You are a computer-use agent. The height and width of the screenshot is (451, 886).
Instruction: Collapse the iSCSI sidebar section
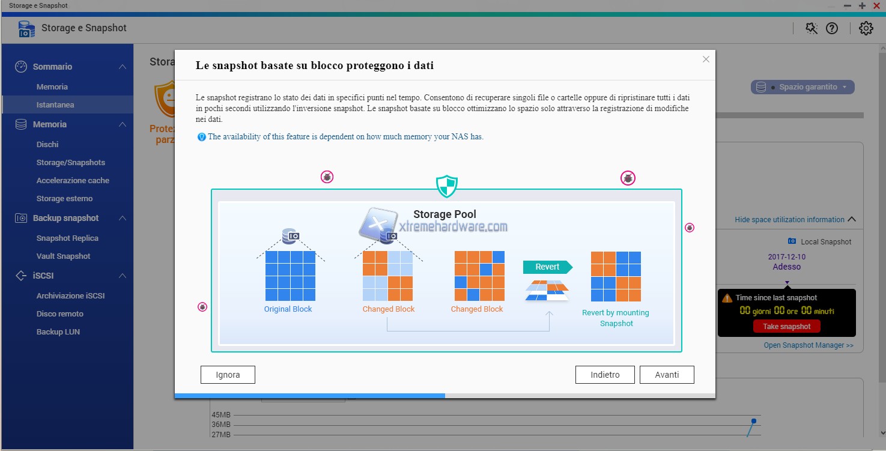123,276
